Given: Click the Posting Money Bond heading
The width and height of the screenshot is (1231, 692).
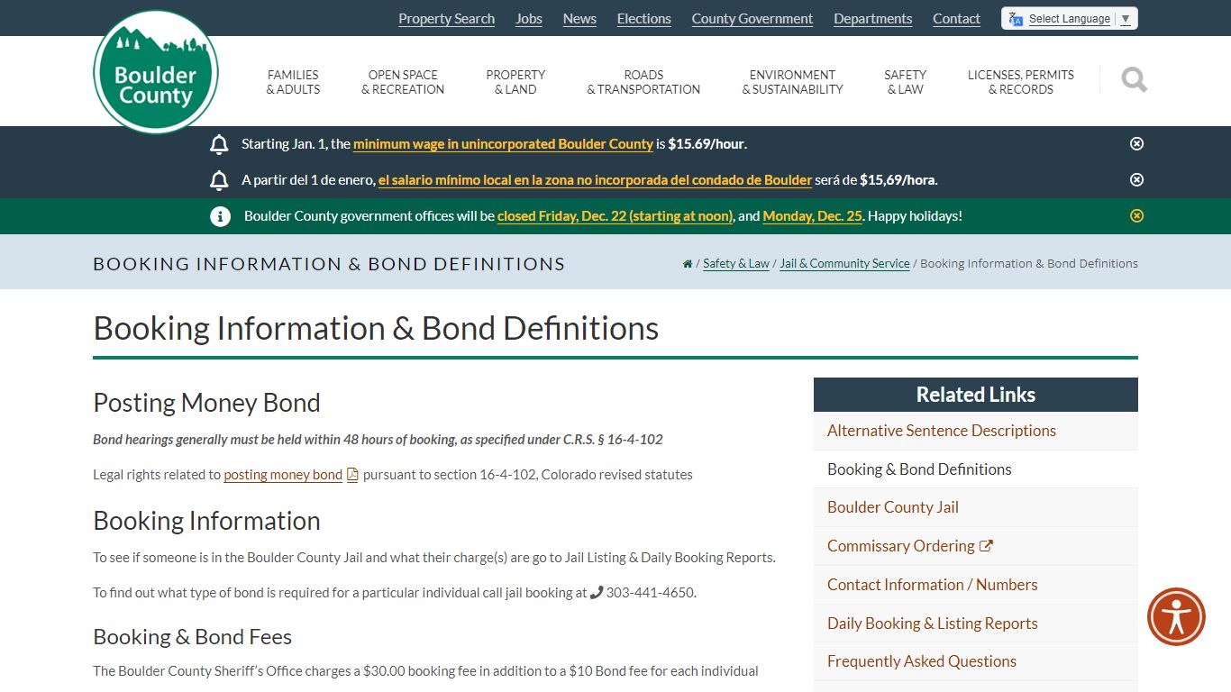Looking at the screenshot, I should pyautogui.click(x=206, y=403).
